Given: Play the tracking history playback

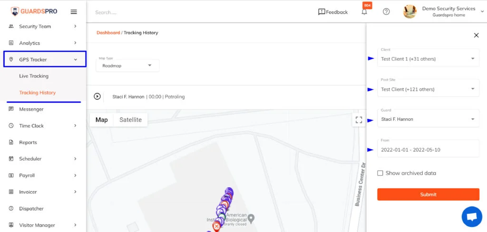Looking at the screenshot, I should click(x=97, y=97).
